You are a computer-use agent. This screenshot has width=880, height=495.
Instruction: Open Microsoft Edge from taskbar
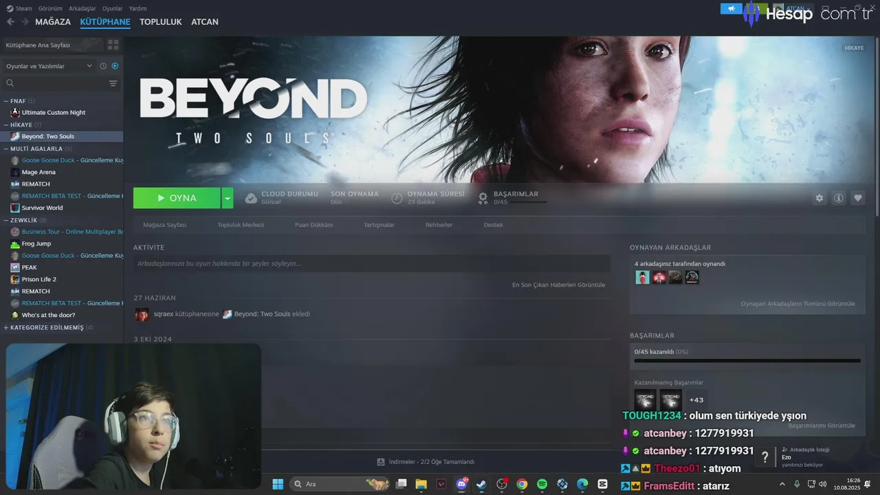click(x=582, y=484)
